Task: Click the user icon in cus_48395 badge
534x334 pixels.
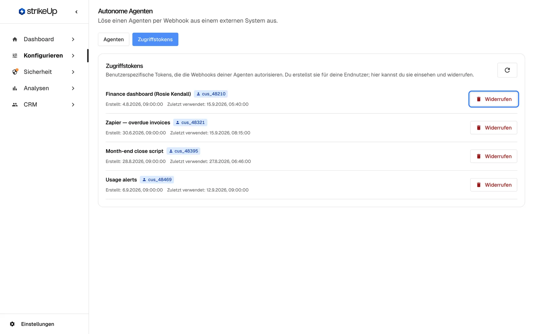Action: [171, 151]
